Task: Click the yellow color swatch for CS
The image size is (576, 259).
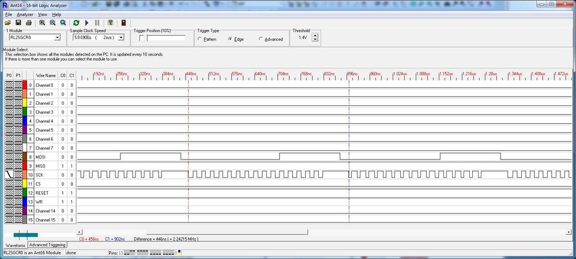Action: coord(25,184)
